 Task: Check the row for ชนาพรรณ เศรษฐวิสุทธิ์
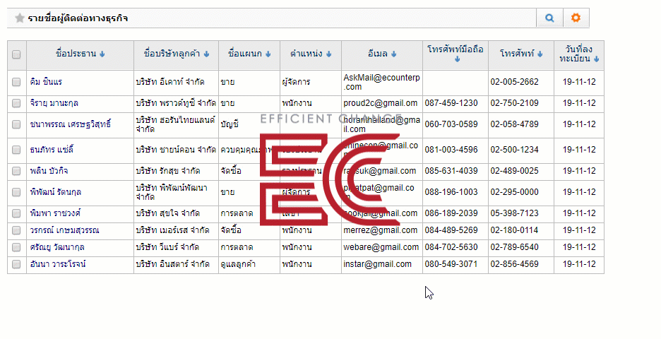pyautogui.click(x=16, y=124)
